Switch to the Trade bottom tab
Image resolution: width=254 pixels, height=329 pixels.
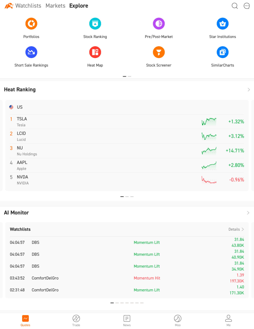point(76,321)
